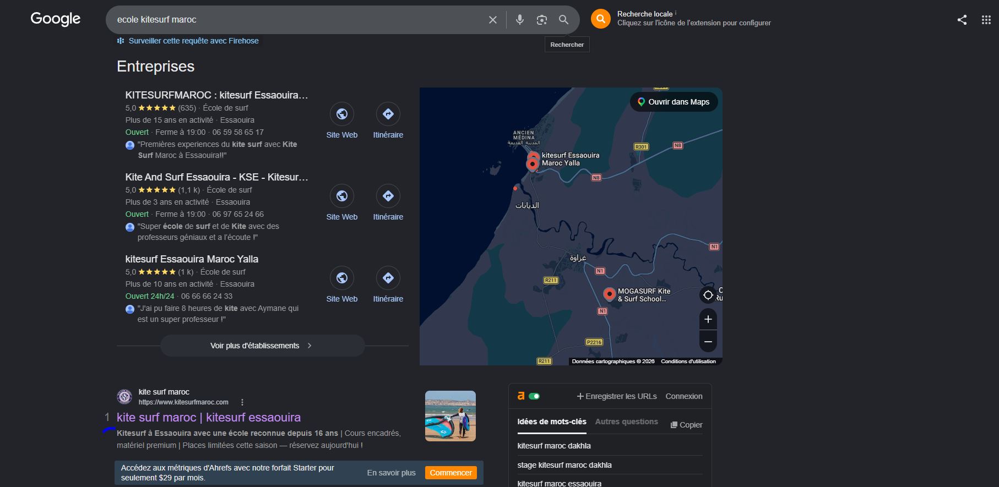
Task: Click Connexion in the Ahrefs panel
Action: click(684, 396)
